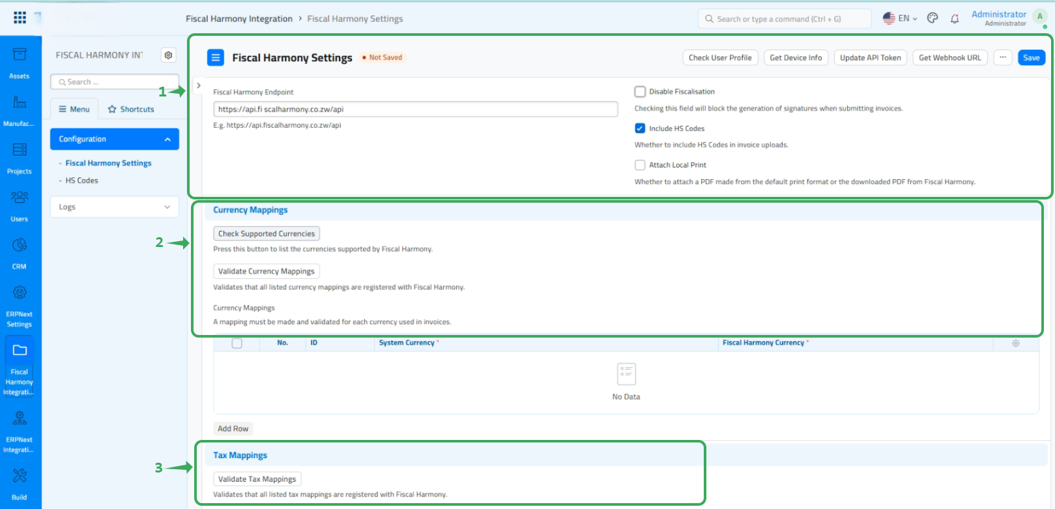This screenshot has height=509, width=1055.
Task: Click Validate Tax Mappings button
Action: coord(257,479)
